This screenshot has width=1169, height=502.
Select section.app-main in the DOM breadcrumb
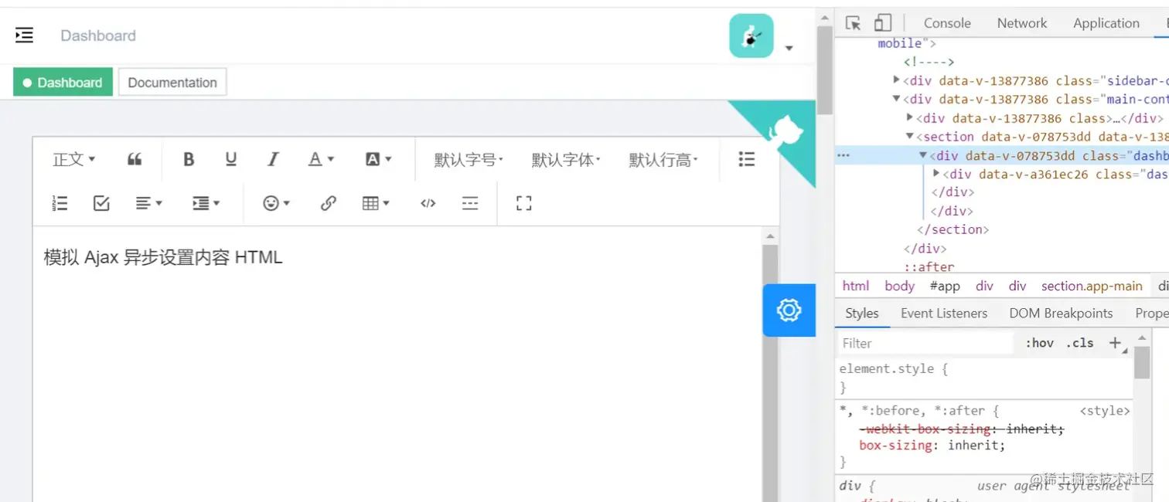pyautogui.click(x=1092, y=286)
